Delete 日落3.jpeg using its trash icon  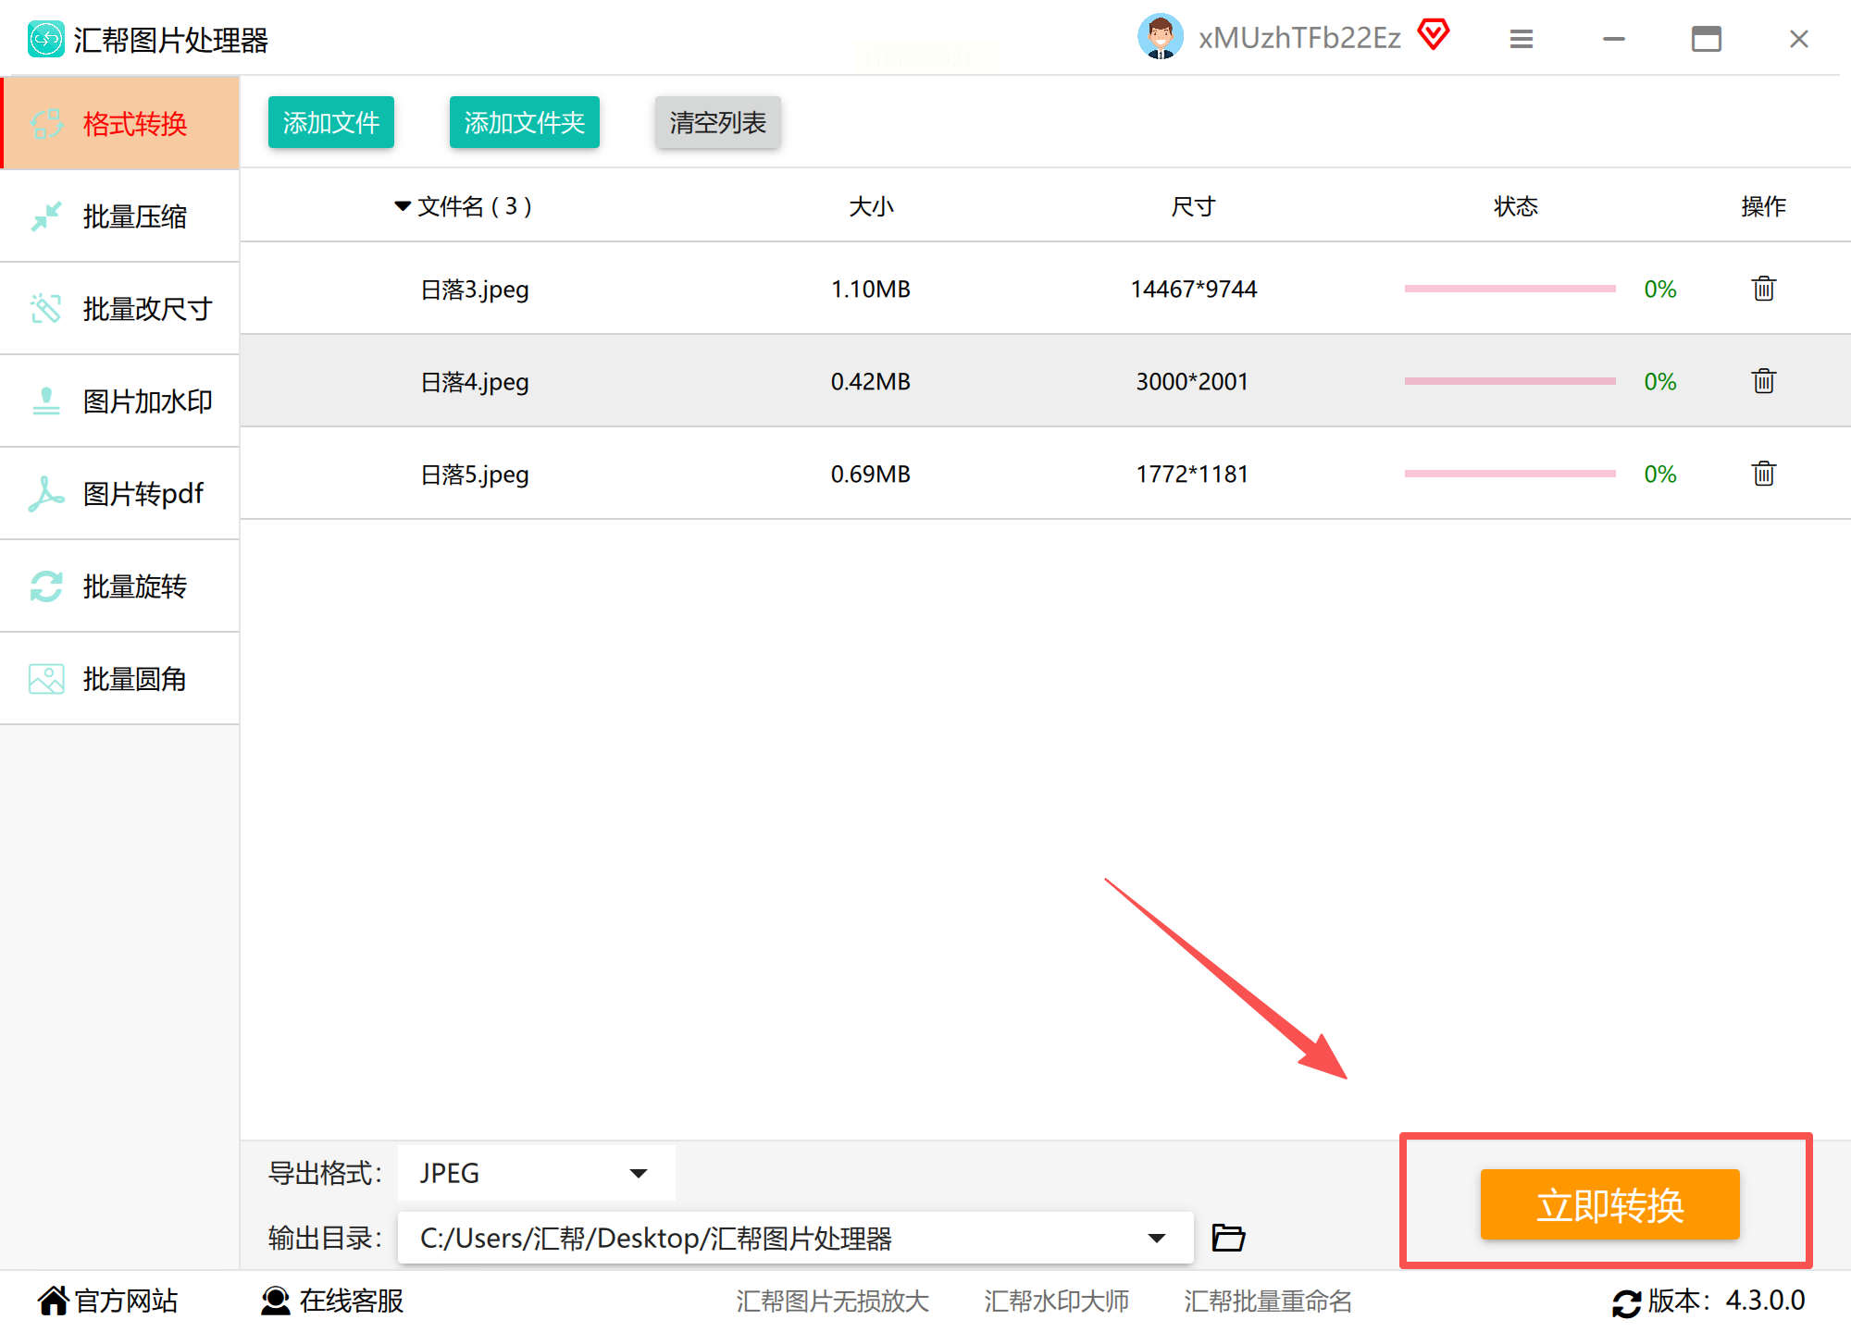point(1763,289)
